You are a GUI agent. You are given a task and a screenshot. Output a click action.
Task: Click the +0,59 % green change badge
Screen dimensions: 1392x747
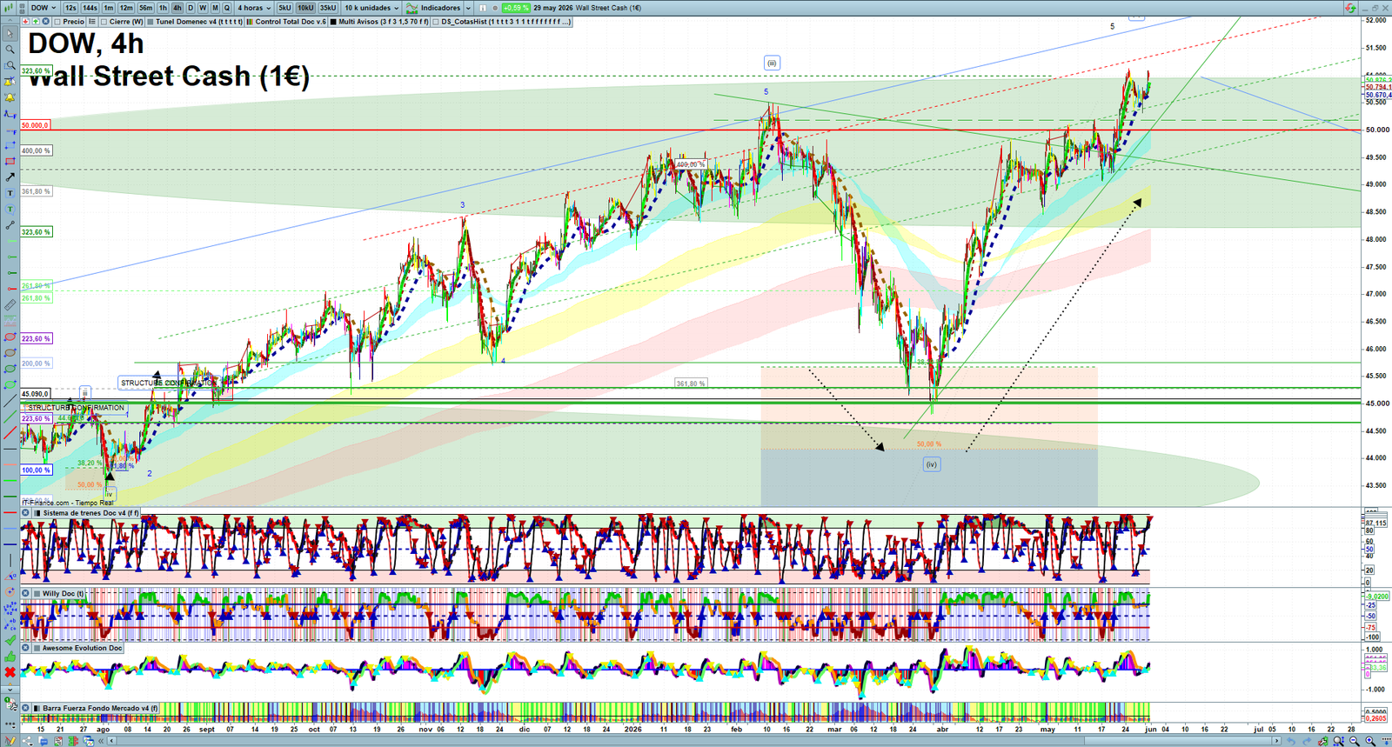[516, 8]
